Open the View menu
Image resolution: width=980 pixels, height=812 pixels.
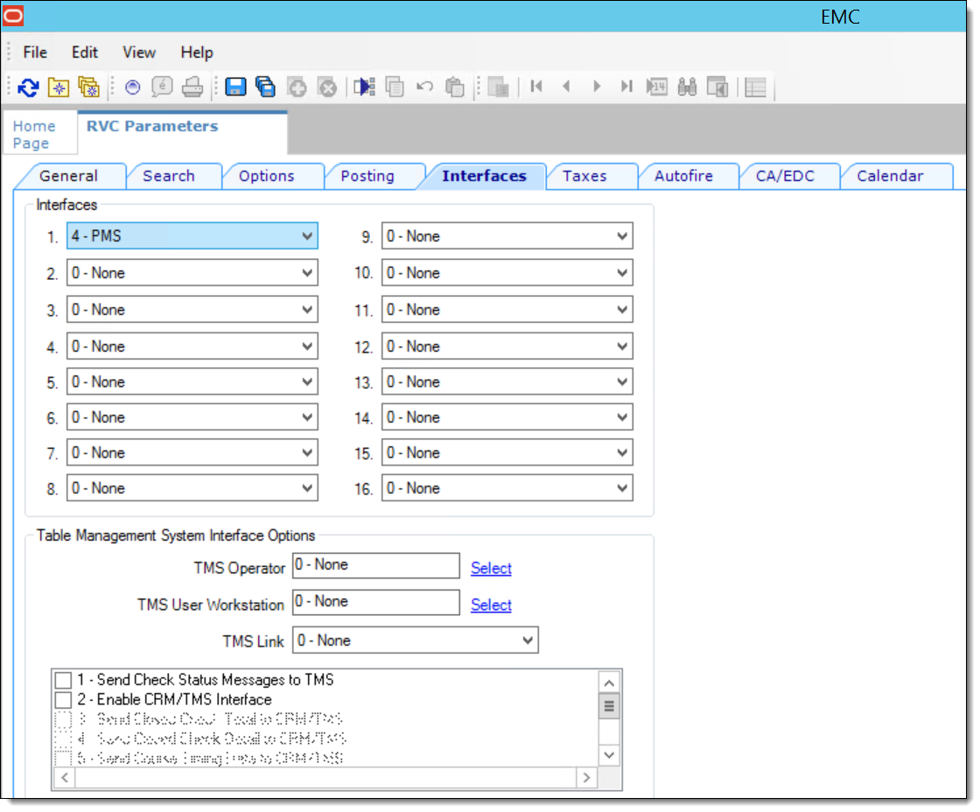(x=139, y=52)
